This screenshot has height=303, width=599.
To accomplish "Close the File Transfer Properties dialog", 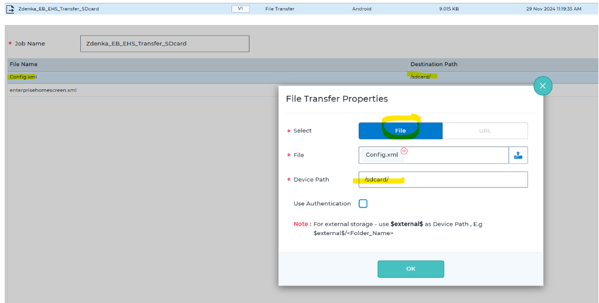I will [x=543, y=86].
